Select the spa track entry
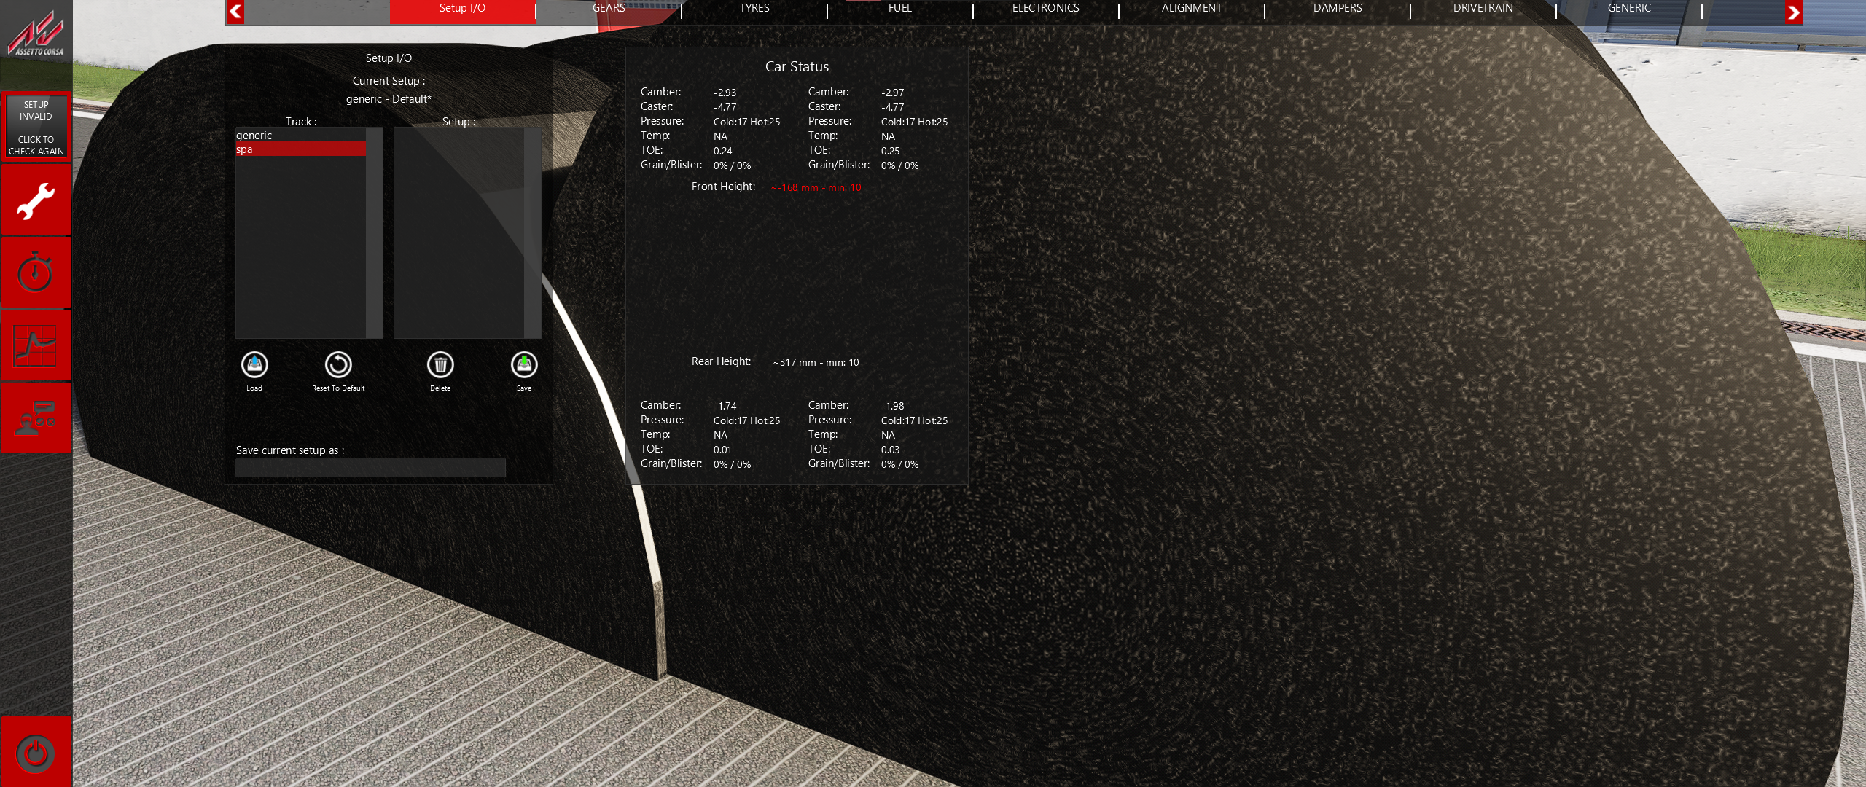This screenshot has height=787, width=1866. [300, 149]
